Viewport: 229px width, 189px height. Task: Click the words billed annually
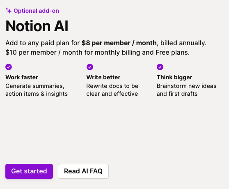[183, 43]
